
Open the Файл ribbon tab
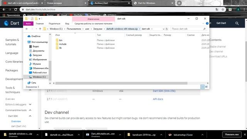28,24
